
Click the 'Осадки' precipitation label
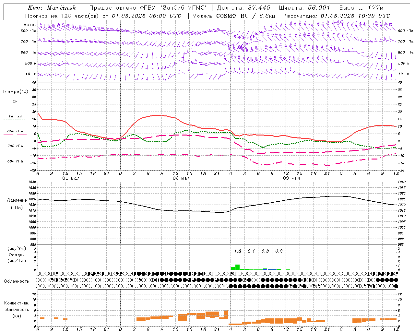click(17, 255)
